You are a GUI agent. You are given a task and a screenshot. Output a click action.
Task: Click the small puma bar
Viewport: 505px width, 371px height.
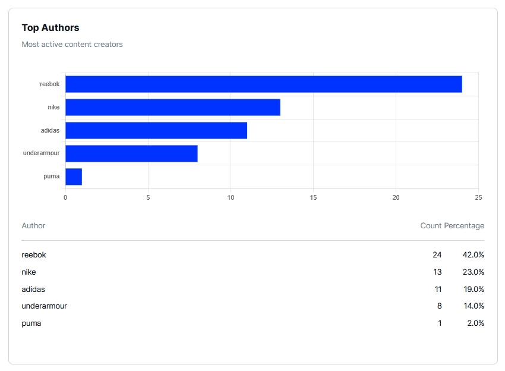pos(74,177)
